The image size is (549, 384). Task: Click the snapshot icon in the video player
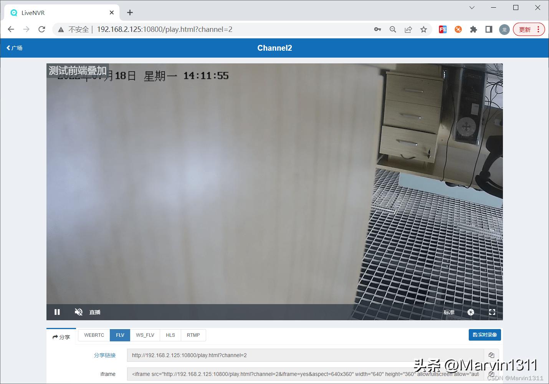pyautogui.click(x=471, y=312)
